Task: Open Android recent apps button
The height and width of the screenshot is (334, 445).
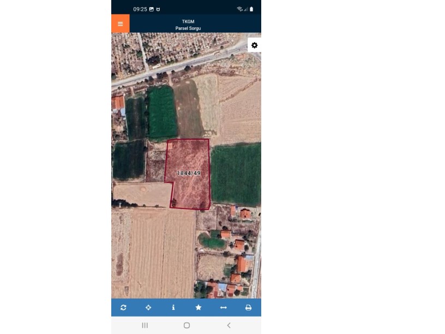Action: pyautogui.click(x=145, y=325)
